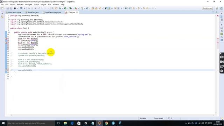
Task: Show hidden system tray icons
Action: point(186,123)
